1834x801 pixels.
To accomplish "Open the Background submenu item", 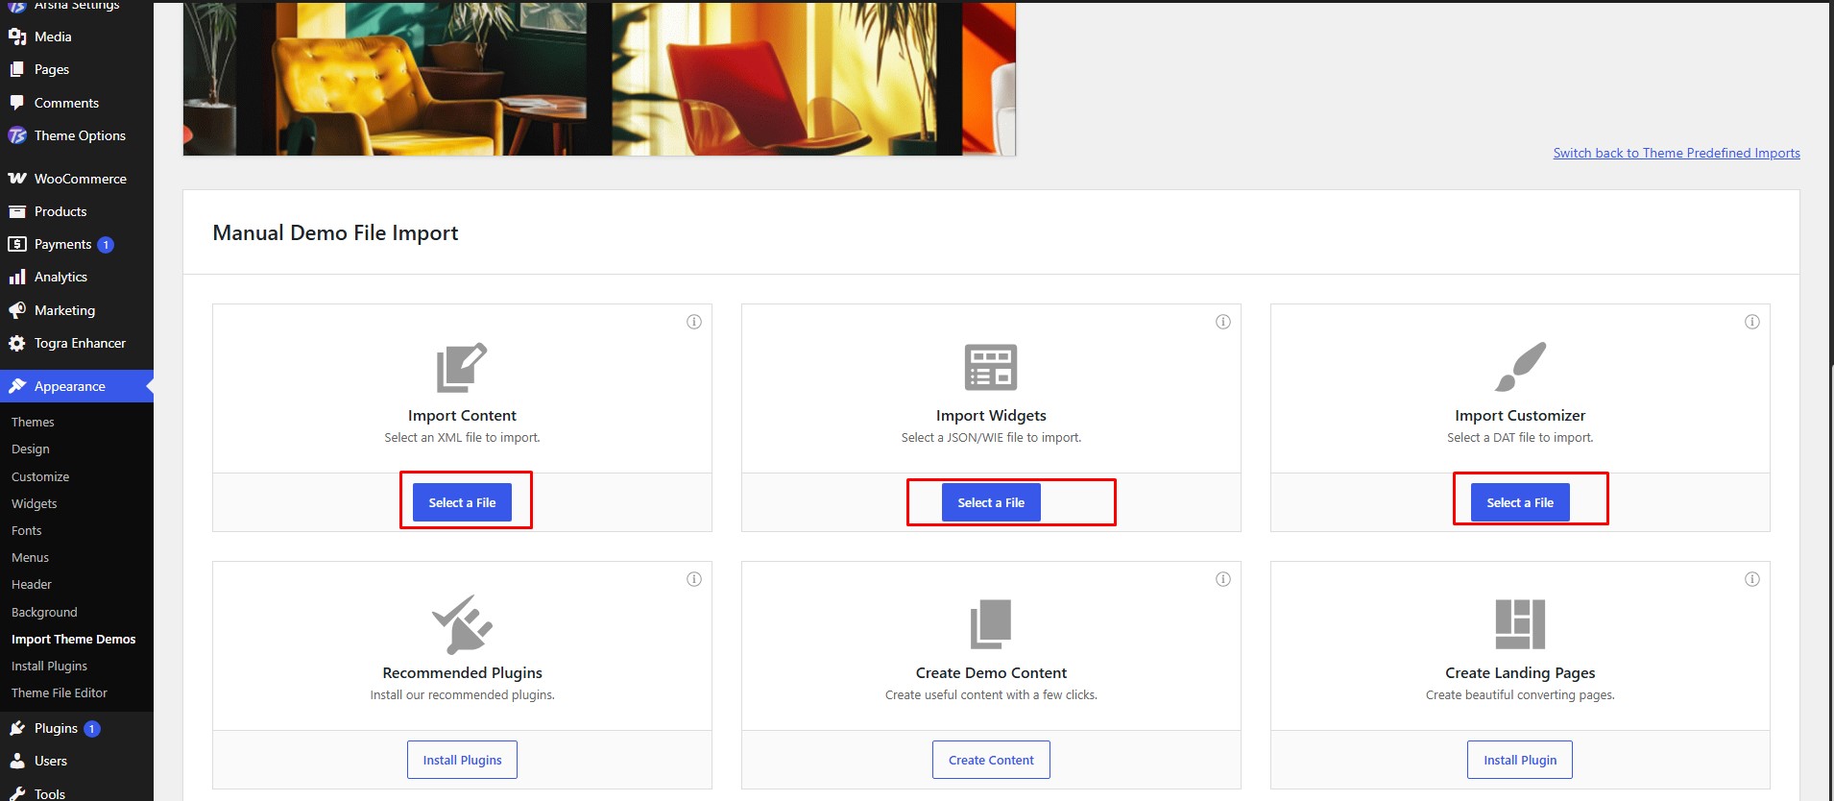I will (44, 612).
